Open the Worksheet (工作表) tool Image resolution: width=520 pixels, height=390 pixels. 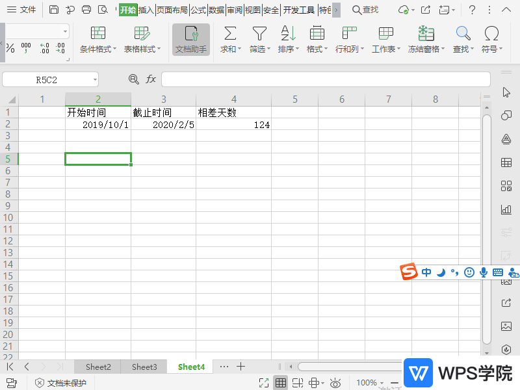pyautogui.click(x=386, y=40)
